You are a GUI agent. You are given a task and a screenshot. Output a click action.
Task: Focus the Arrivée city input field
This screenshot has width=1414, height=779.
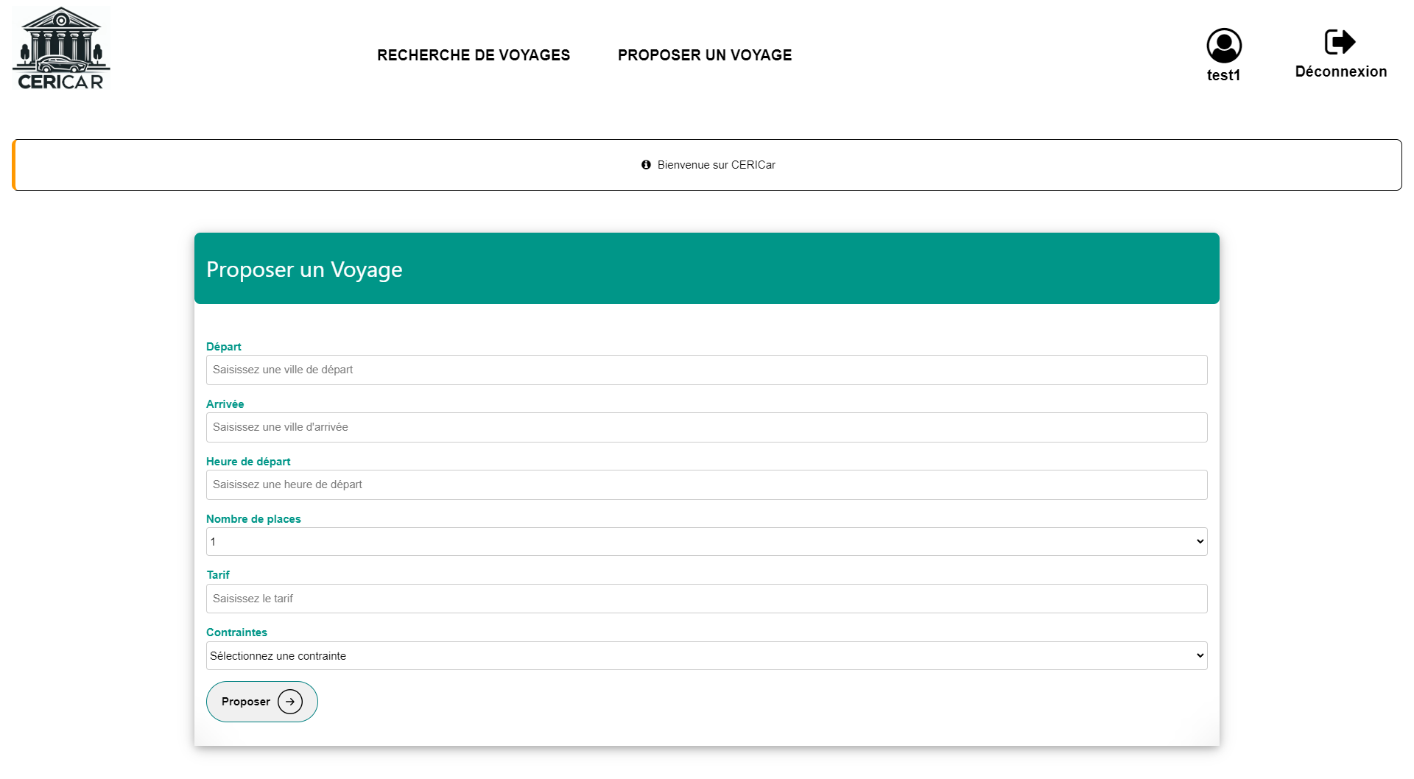(x=707, y=427)
